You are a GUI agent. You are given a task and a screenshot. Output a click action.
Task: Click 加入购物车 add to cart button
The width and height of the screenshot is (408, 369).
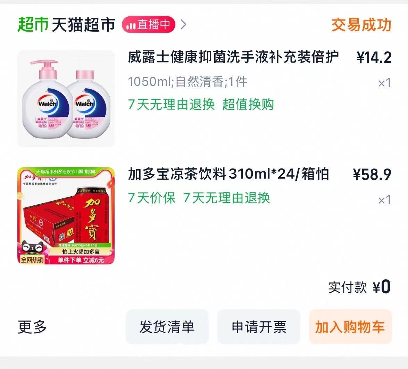click(x=350, y=327)
